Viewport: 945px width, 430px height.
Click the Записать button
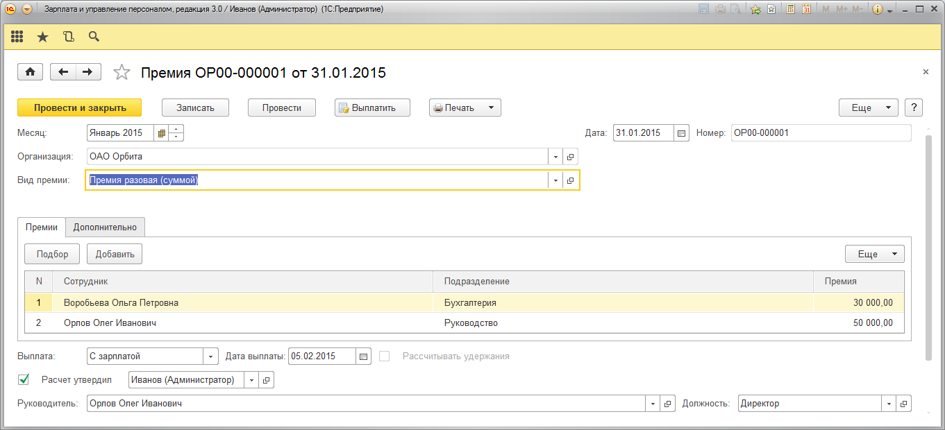click(x=195, y=108)
